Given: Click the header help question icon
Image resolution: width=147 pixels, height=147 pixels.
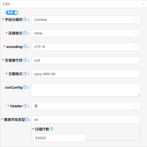Looking at the screenshot, I should [x=25, y=106].
